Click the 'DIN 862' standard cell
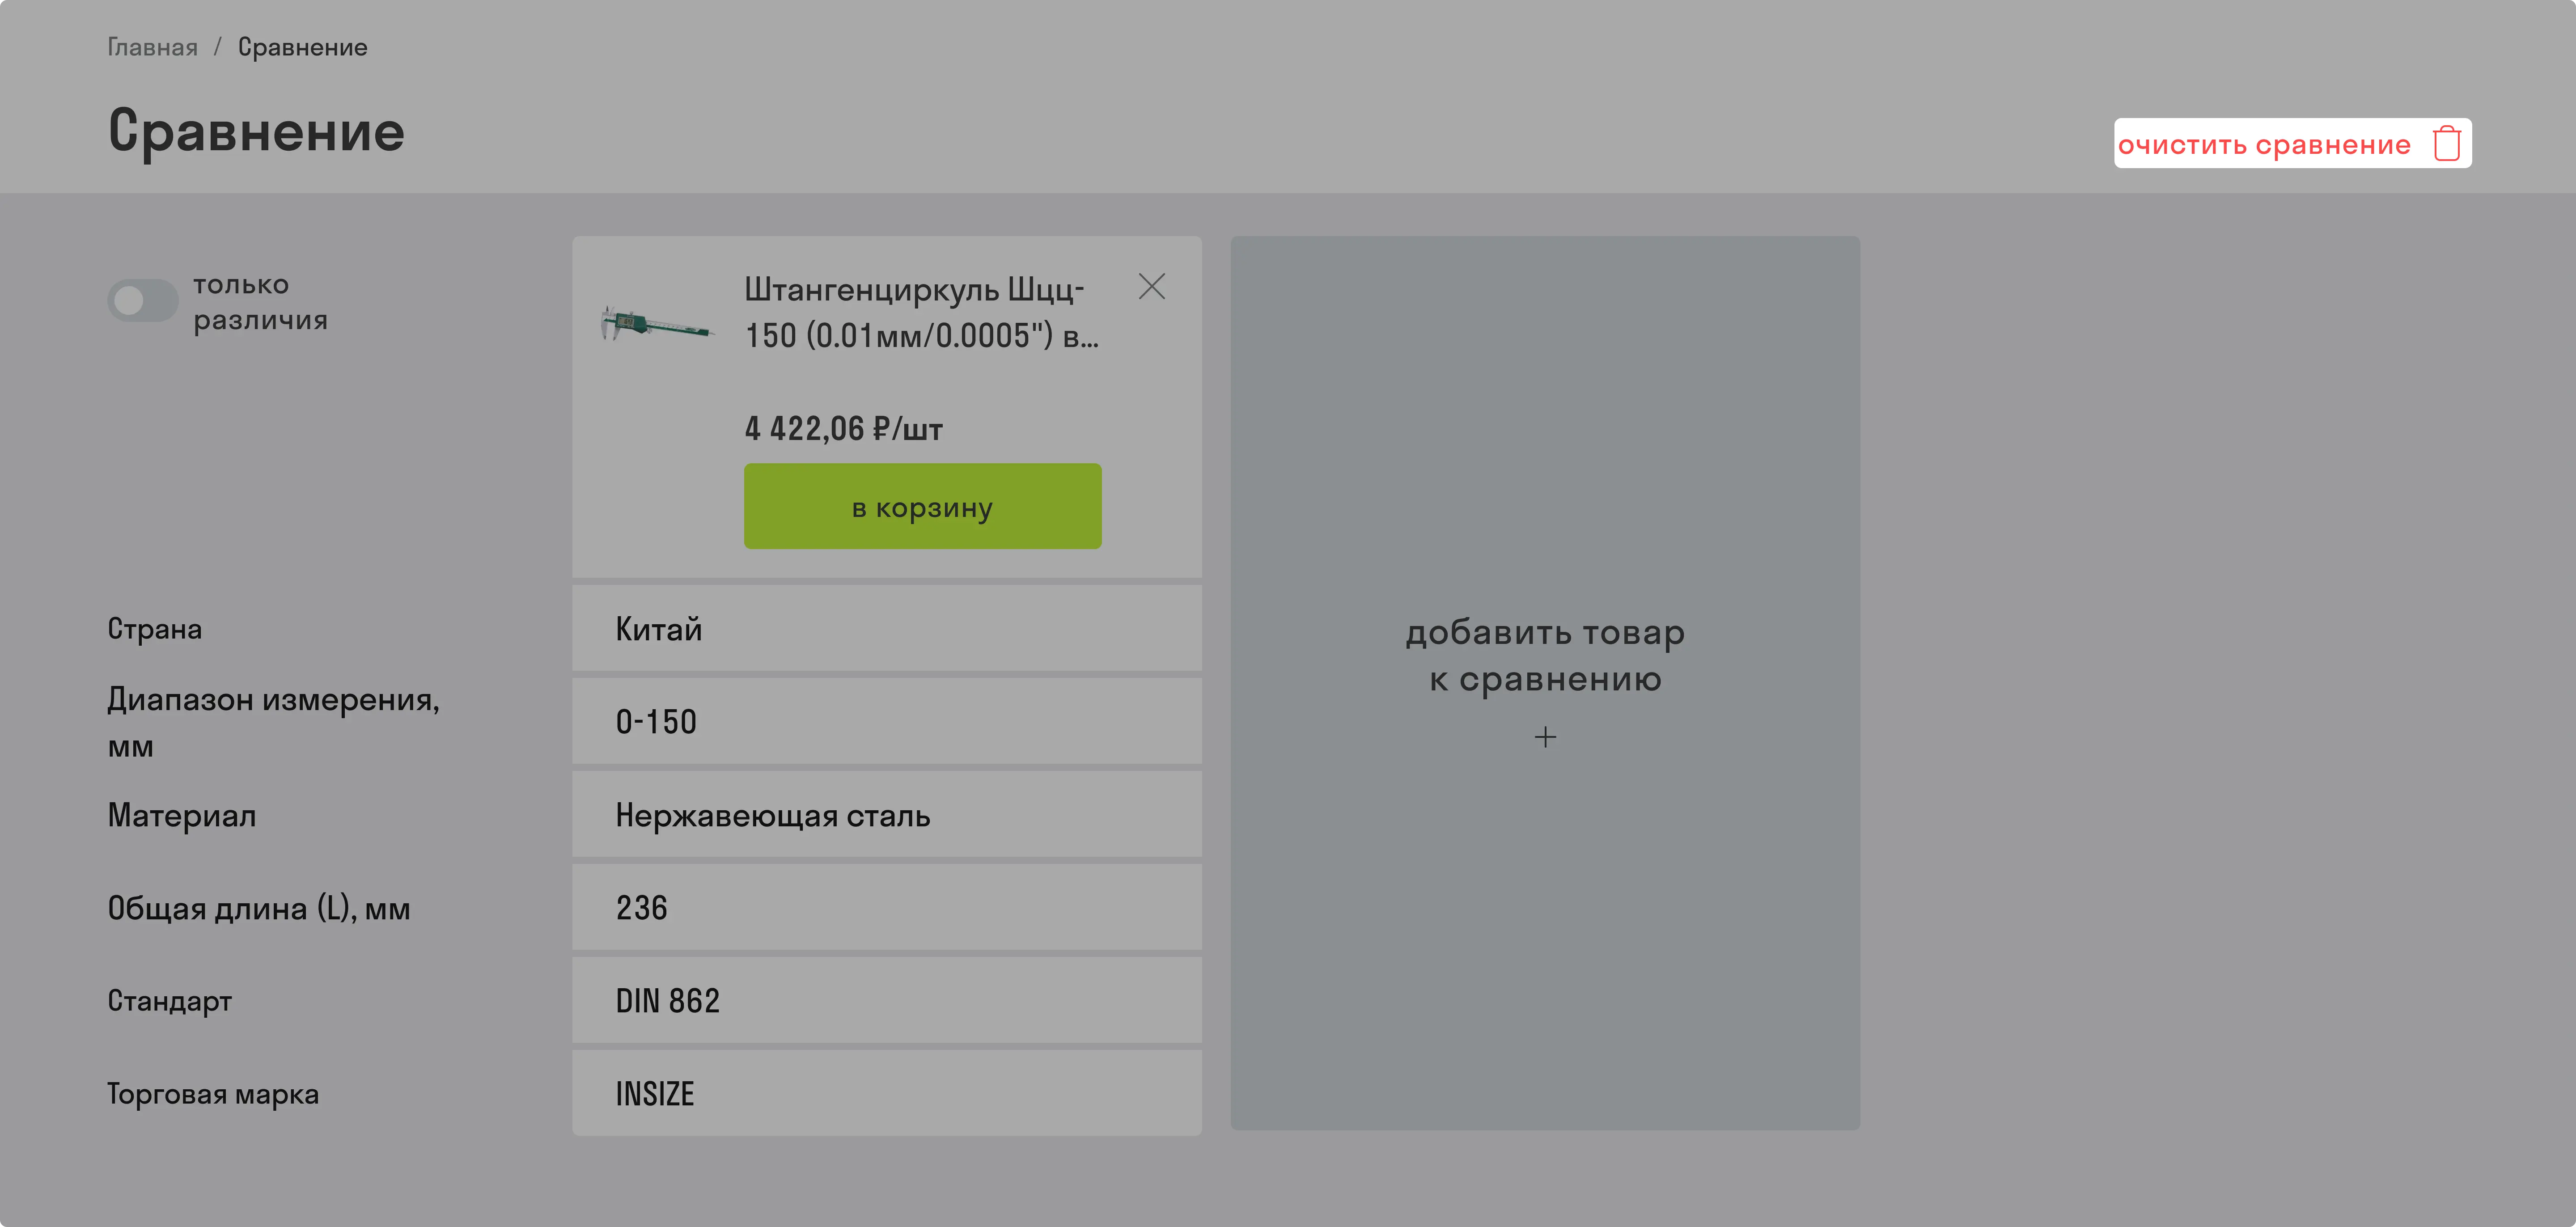The height and width of the screenshot is (1227, 2576). [886, 1000]
